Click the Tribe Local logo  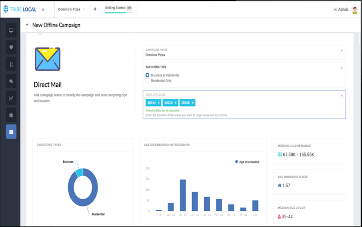(20, 9)
